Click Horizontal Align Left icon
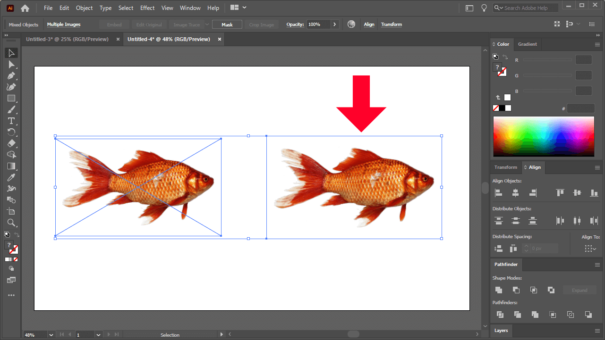 pos(498,193)
